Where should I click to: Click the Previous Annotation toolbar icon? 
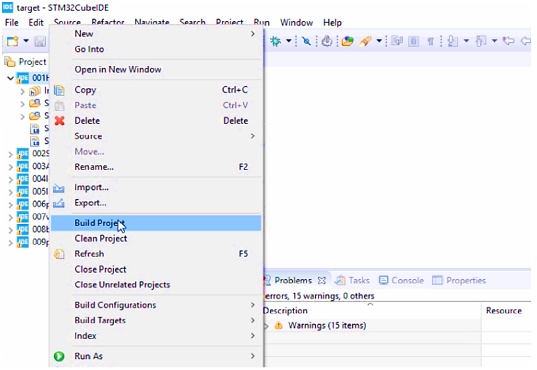pos(480,41)
